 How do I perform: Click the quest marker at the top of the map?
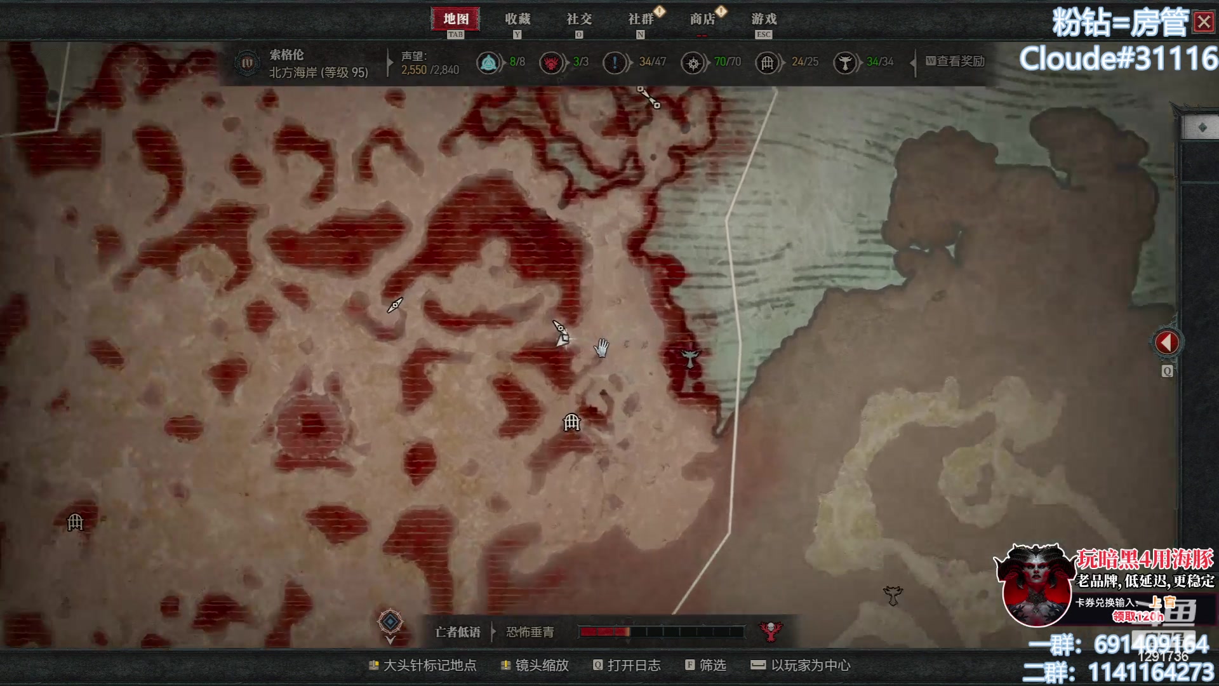pos(649,97)
